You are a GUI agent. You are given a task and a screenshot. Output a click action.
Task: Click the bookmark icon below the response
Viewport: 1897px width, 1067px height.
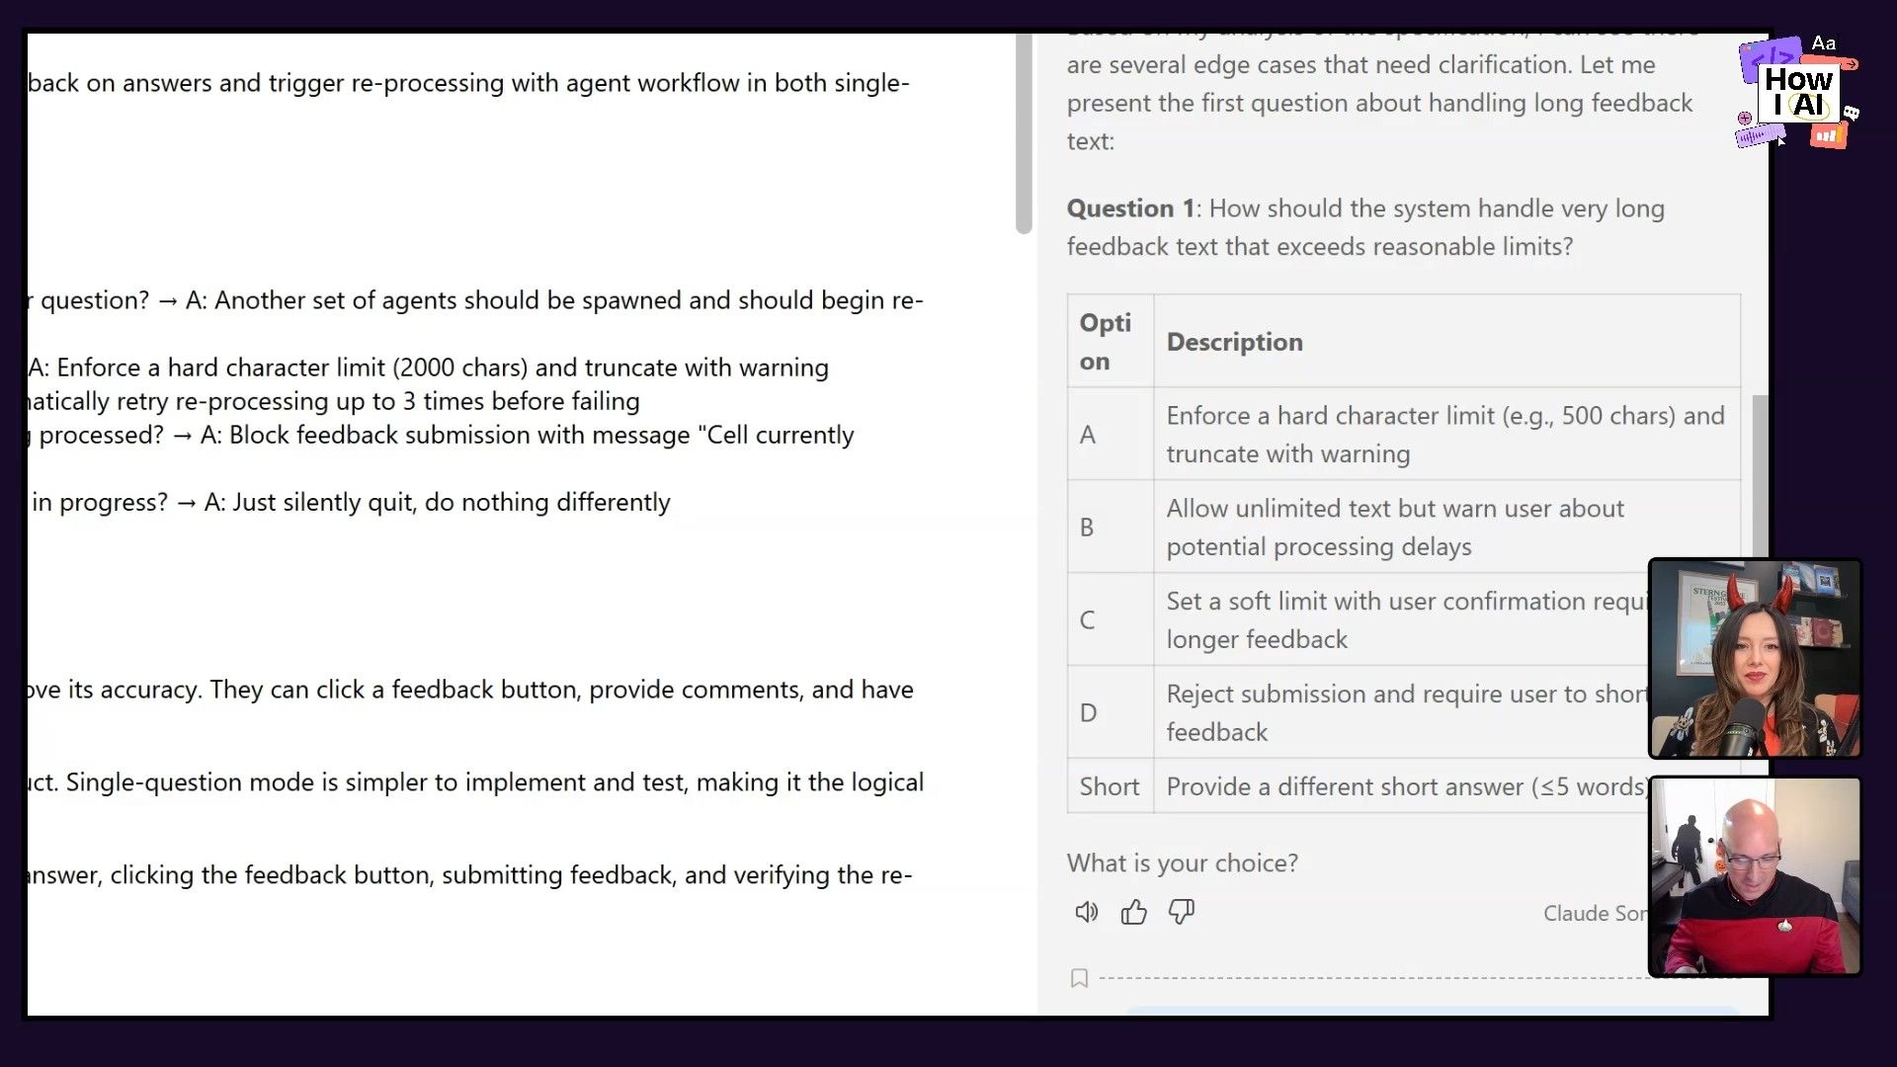click(x=1079, y=978)
